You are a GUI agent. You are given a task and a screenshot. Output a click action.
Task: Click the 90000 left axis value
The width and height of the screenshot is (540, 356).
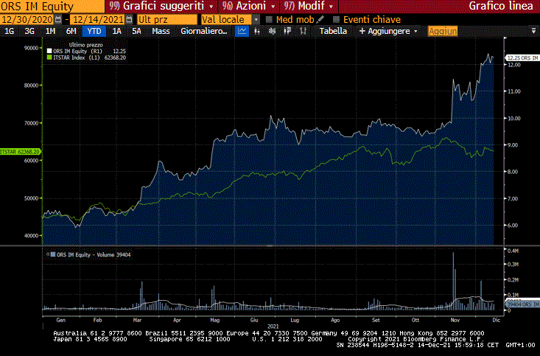31,48
